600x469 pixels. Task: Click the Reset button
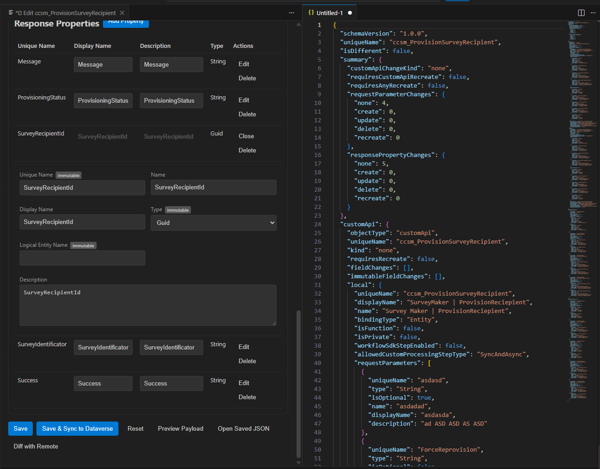pos(135,428)
